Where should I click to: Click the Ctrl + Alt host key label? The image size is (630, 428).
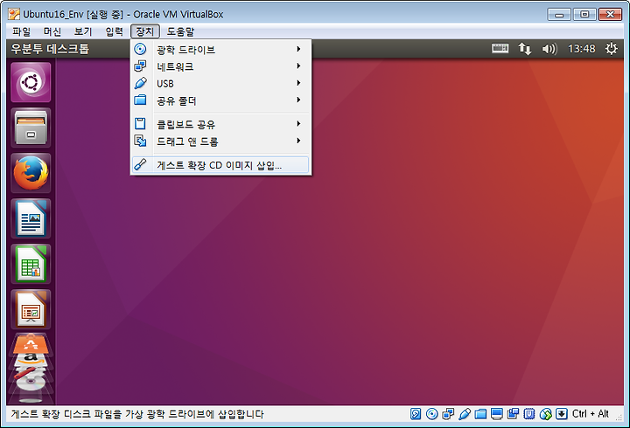coord(591,413)
